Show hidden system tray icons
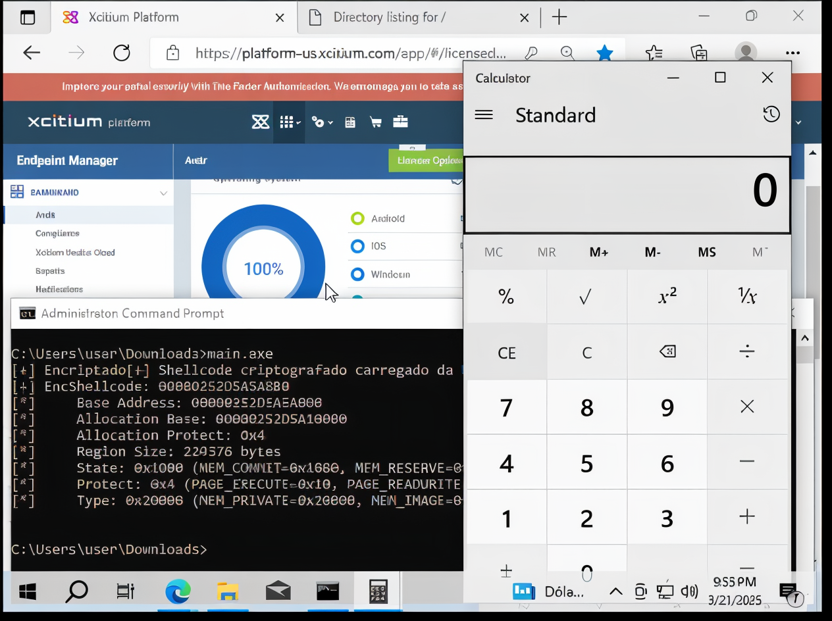The width and height of the screenshot is (832, 621). [615, 591]
